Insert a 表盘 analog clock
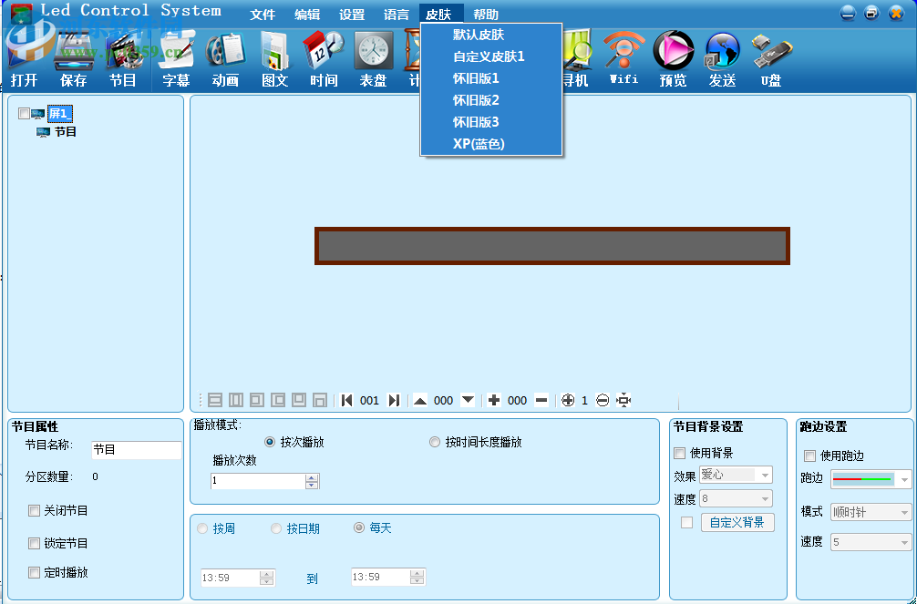 [x=373, y=59]
